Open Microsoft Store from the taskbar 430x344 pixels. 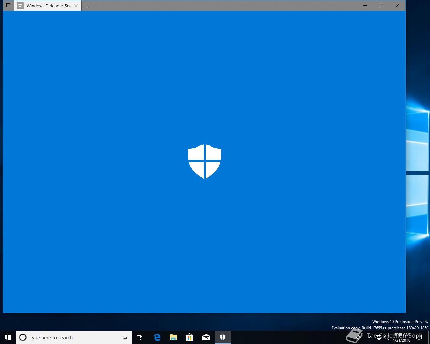[x=190, y=337]
